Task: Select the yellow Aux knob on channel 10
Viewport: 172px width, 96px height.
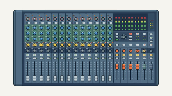Action: click(x=89, y=45)
